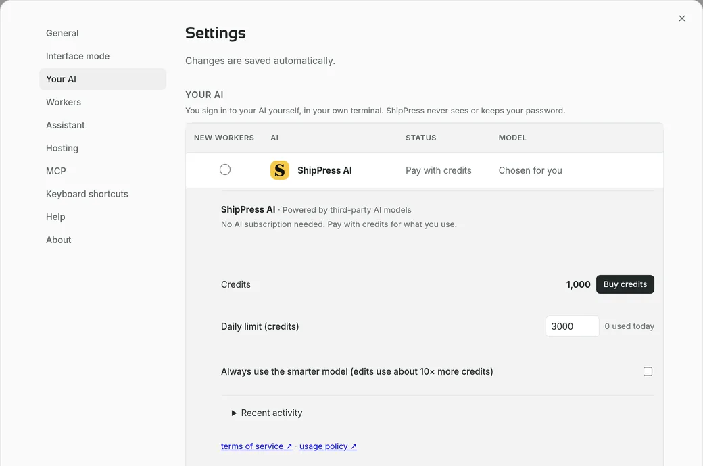
Task: Enable always use the smarter model checkbox
Action: tap(648, 371)
